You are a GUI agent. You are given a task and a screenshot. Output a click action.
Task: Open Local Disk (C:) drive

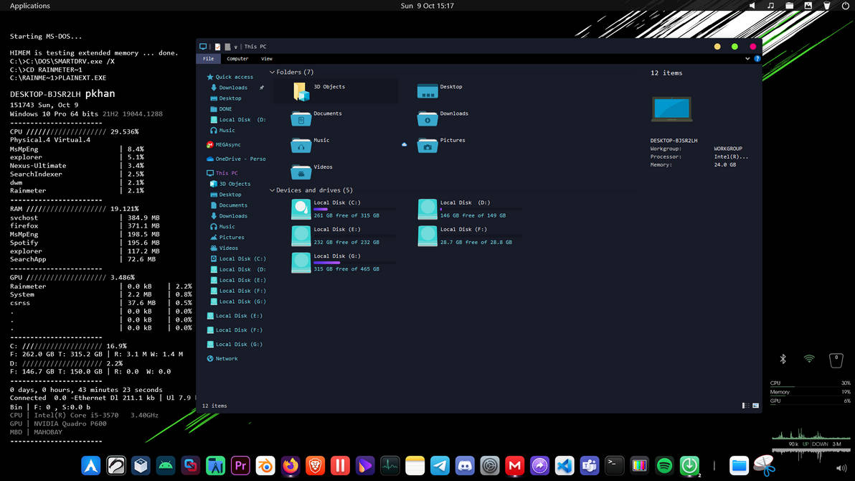[x=301, y=209]
